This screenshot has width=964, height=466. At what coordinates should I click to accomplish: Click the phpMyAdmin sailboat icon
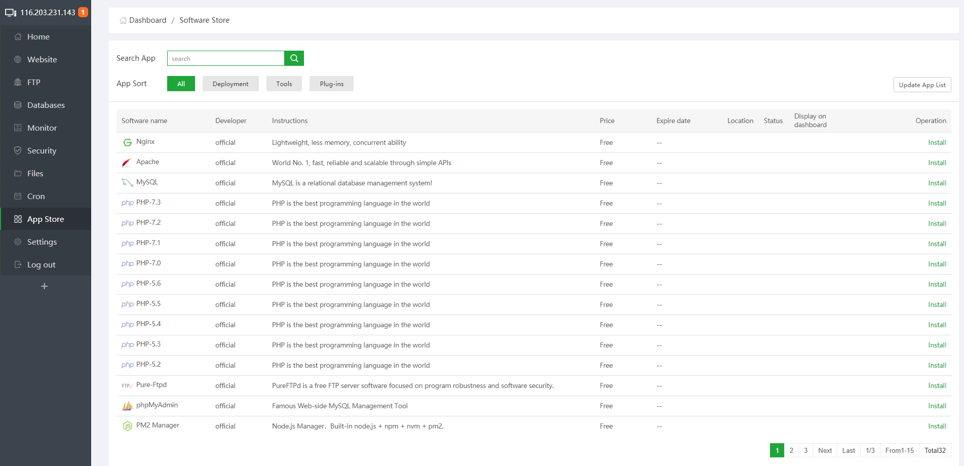click(127, 406)
